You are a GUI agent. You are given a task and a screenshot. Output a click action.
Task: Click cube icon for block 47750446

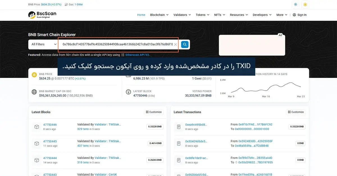[x=37, y=127]
